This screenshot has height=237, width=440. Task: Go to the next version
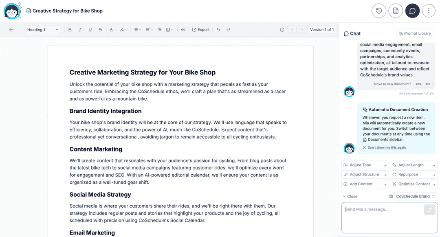(302, 29)
